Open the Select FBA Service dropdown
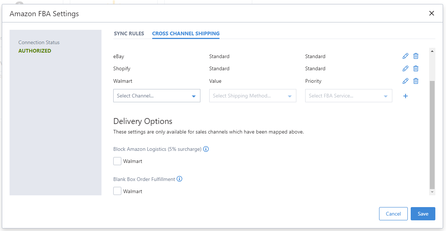This screenshot has width=446, height=231. click(349, 96)
